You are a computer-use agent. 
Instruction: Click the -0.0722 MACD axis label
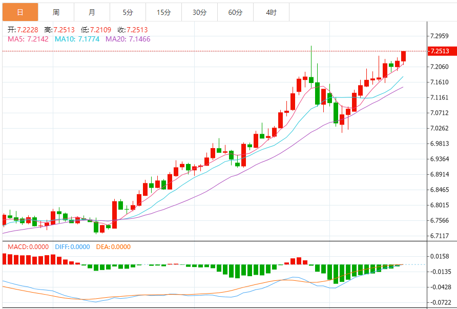tap(440, 302)
